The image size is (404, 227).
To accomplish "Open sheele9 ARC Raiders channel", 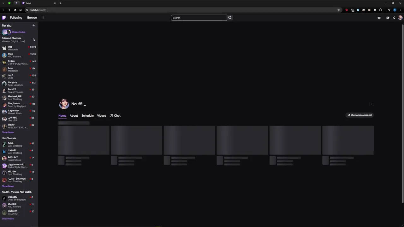I will [x=19, y=205].
